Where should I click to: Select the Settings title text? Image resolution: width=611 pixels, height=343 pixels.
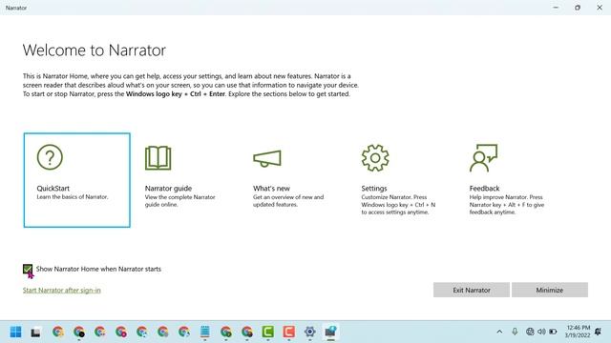374,189
